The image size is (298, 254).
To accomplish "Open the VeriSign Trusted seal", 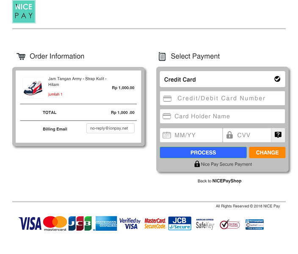I will (229, 224).
